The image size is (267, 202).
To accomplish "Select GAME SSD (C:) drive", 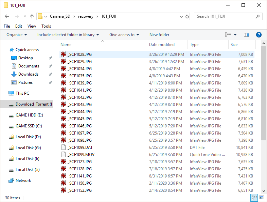I will [29, 126].
